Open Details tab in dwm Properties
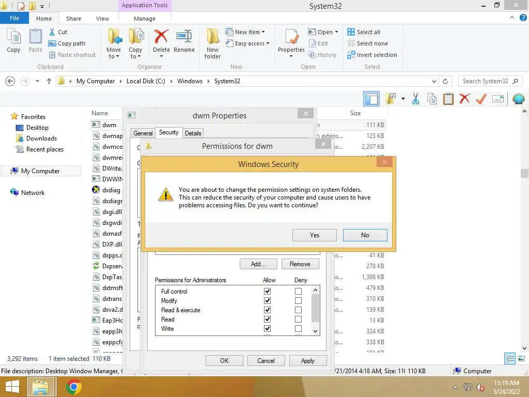 click(x=193, y=133)
